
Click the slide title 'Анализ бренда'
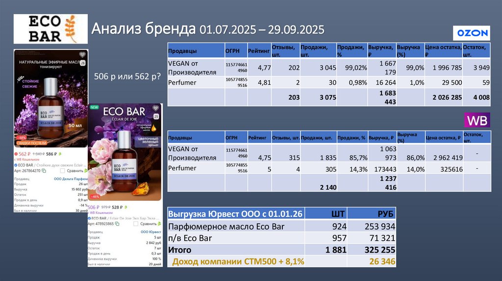click(144, 29)
